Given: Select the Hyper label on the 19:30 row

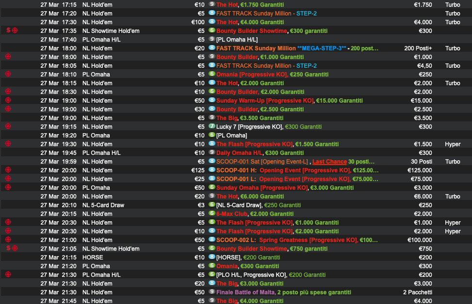Looking at the screenshot, I should (453, 144).
